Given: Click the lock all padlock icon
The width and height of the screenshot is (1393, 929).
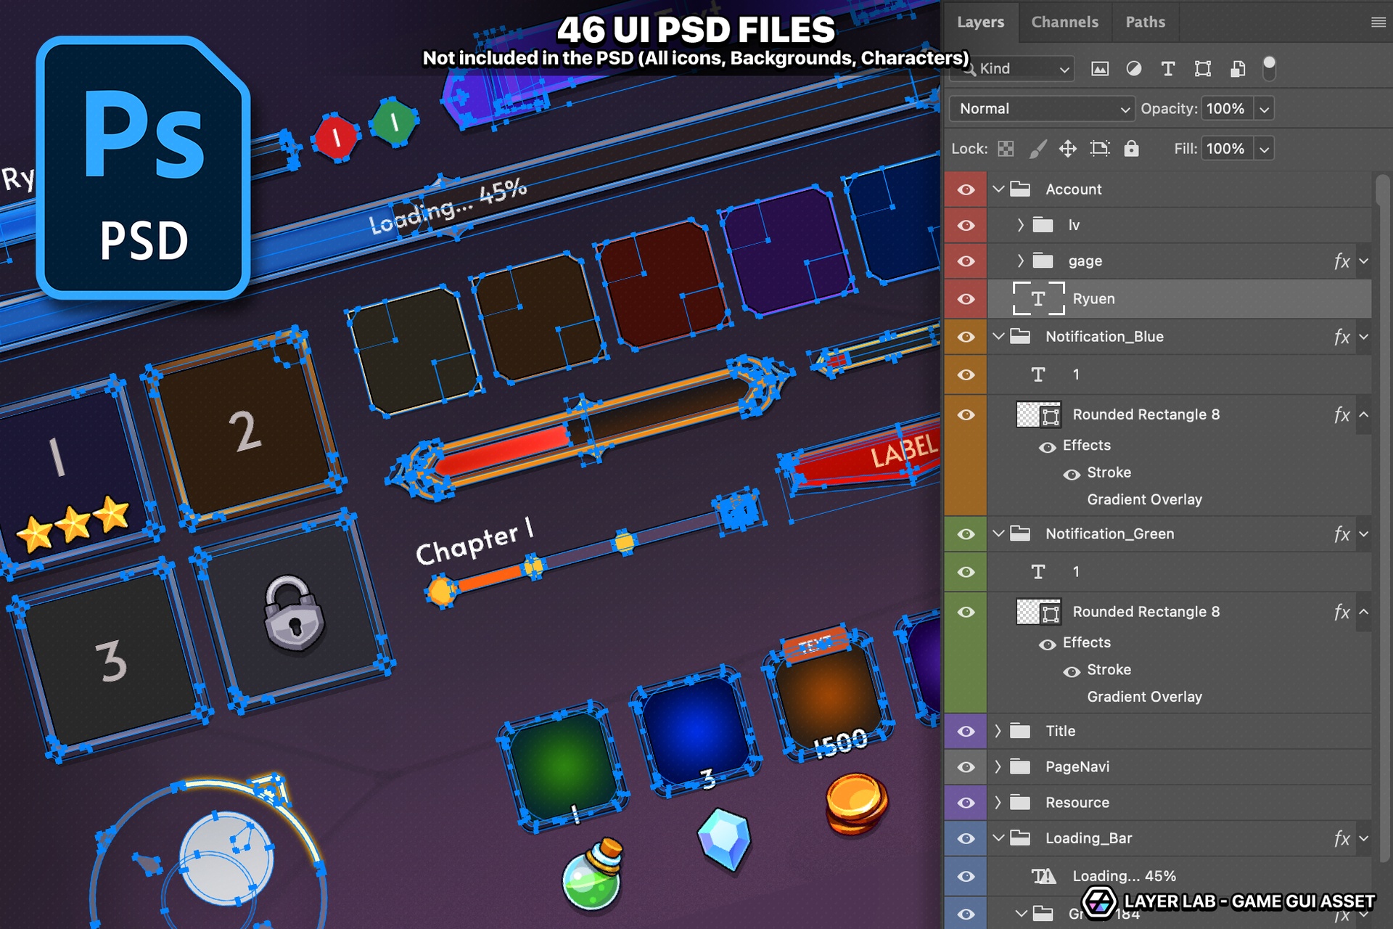Looking at the screenshot, I should point(1131,149).
